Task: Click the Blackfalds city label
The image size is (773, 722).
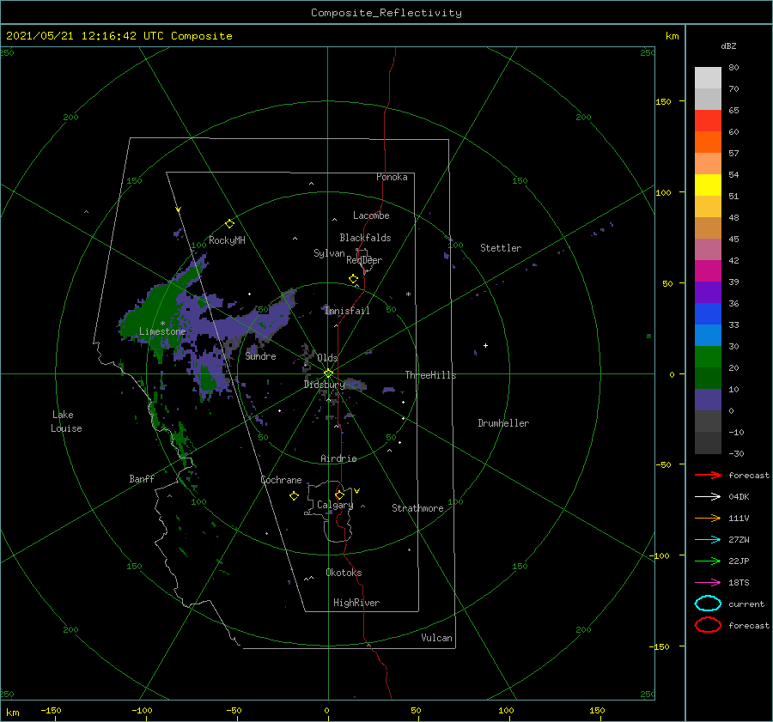Action: pyautogui.click(x=365, y=238)
